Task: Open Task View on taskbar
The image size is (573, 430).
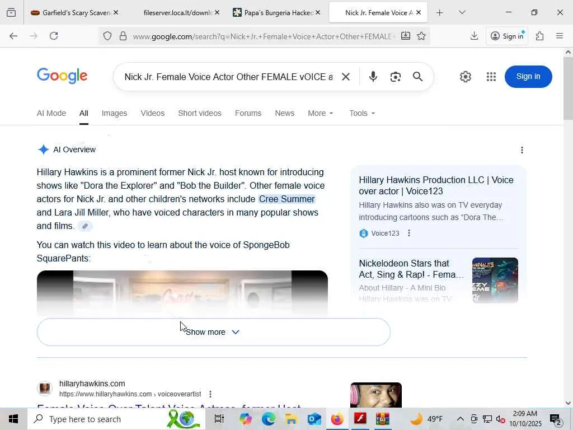Action: coord(219,419)
